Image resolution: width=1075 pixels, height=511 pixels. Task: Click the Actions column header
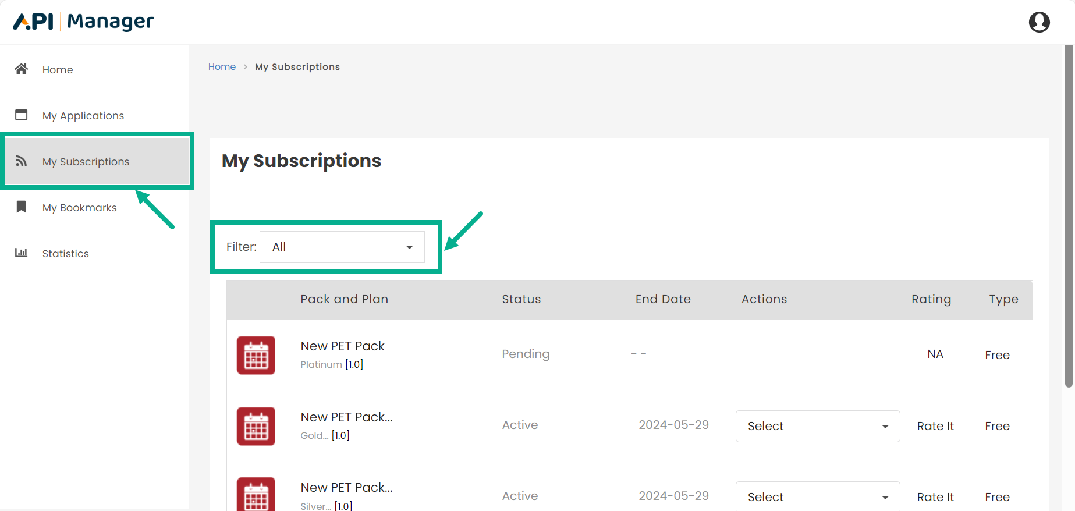tap(764, 299)
